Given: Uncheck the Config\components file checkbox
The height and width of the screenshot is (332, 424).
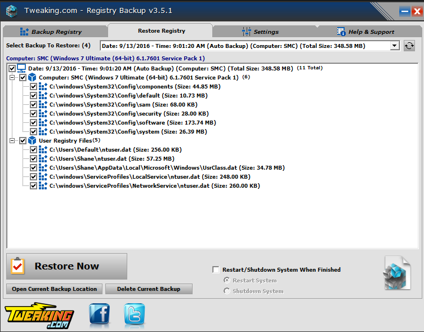Looking at the screenshot, I should [33, 87].
